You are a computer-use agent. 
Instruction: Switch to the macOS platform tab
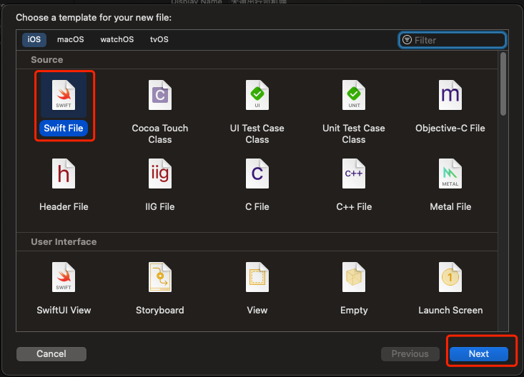71,39
